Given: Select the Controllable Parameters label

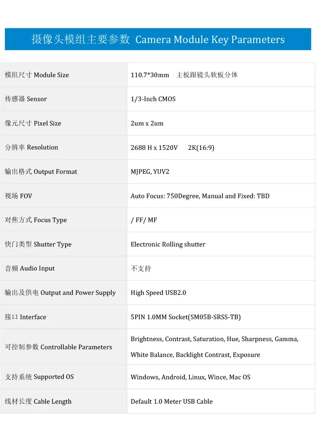Looking at the screenshot, I should [59, 347].
